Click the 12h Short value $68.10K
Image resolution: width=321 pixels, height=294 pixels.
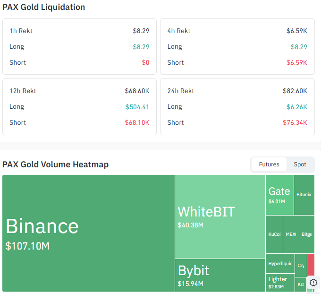[x=137, y=122]
